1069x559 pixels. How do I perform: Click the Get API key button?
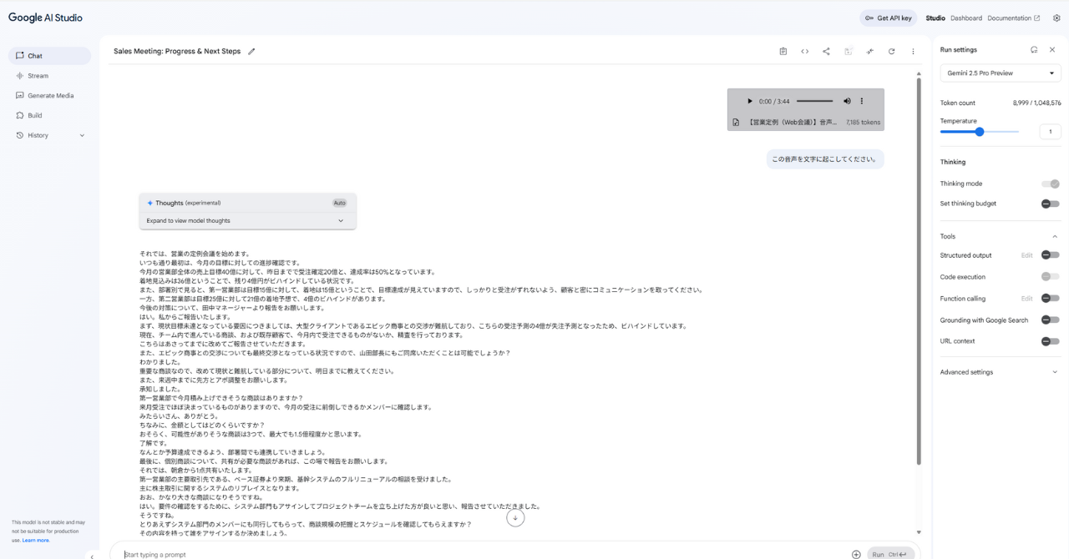point(888,18)
